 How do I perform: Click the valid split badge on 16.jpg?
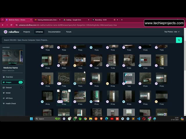pyautogui.click(x=91, y=47)
